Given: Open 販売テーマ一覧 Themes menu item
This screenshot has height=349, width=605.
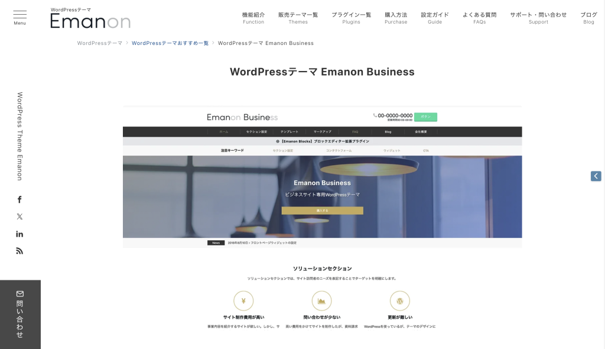Looking at the screenshot, I should 298,18.
